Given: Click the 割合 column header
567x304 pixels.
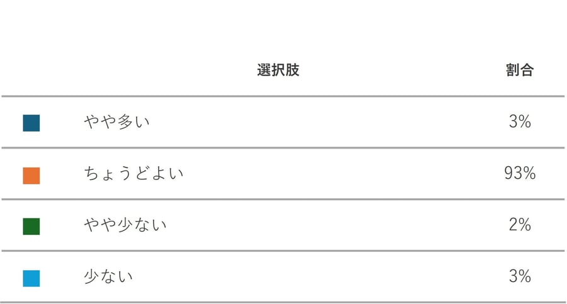Looking at the screenshot, I should point(519,70).
